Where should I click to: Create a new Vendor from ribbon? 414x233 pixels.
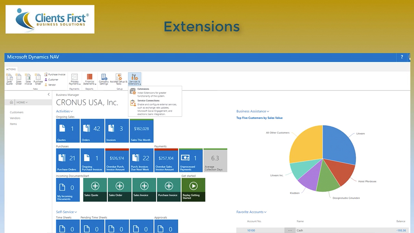[x=50, y=85]
